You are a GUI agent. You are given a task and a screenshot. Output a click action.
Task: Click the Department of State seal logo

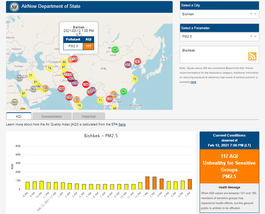coord(14,6)
